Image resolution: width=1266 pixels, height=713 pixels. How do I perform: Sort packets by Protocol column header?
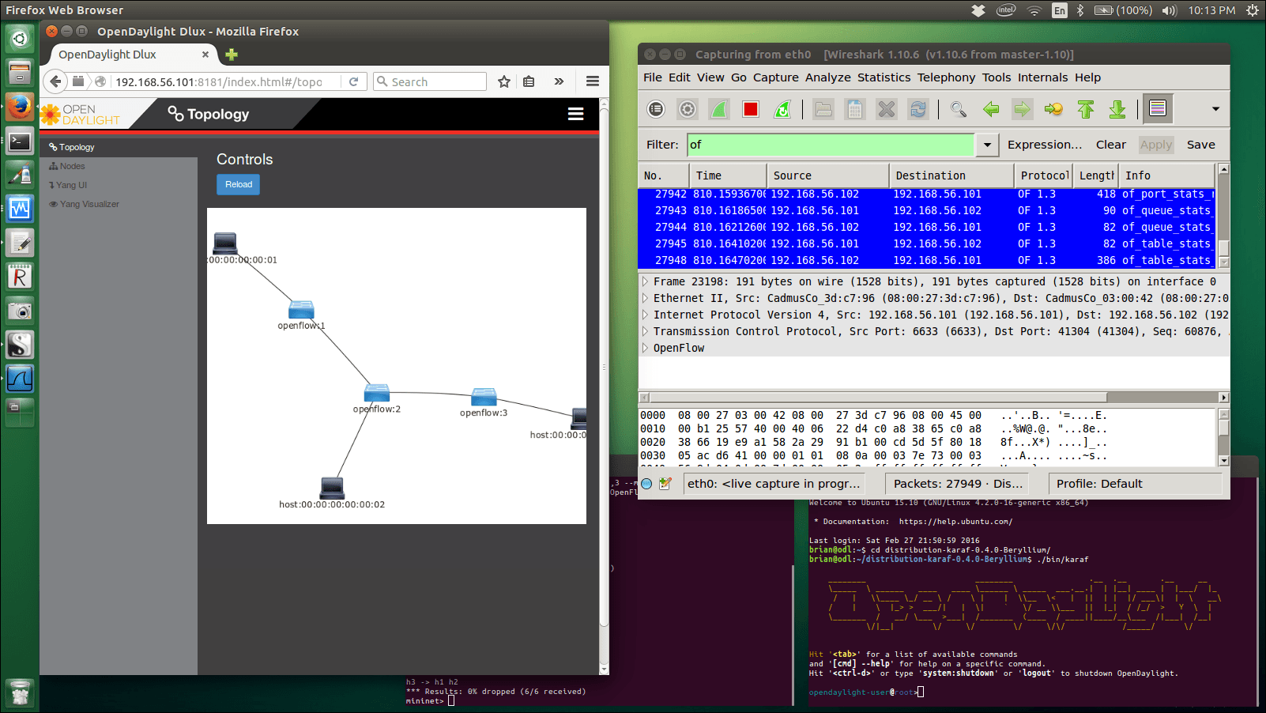(x=1043, y=175)
